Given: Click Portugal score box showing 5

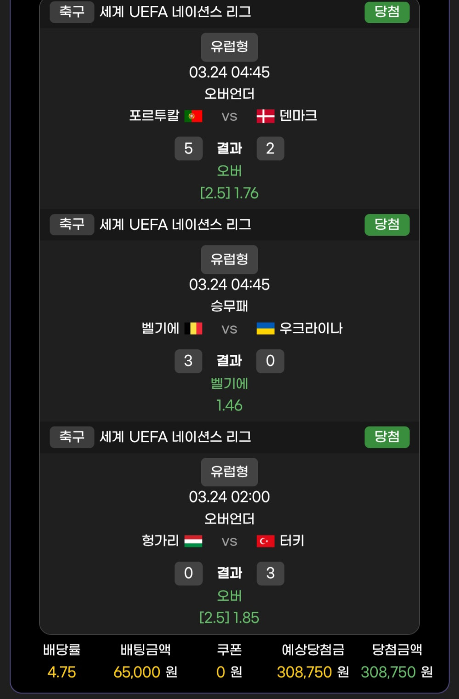Looking at the screenshot, I should 189,148.
